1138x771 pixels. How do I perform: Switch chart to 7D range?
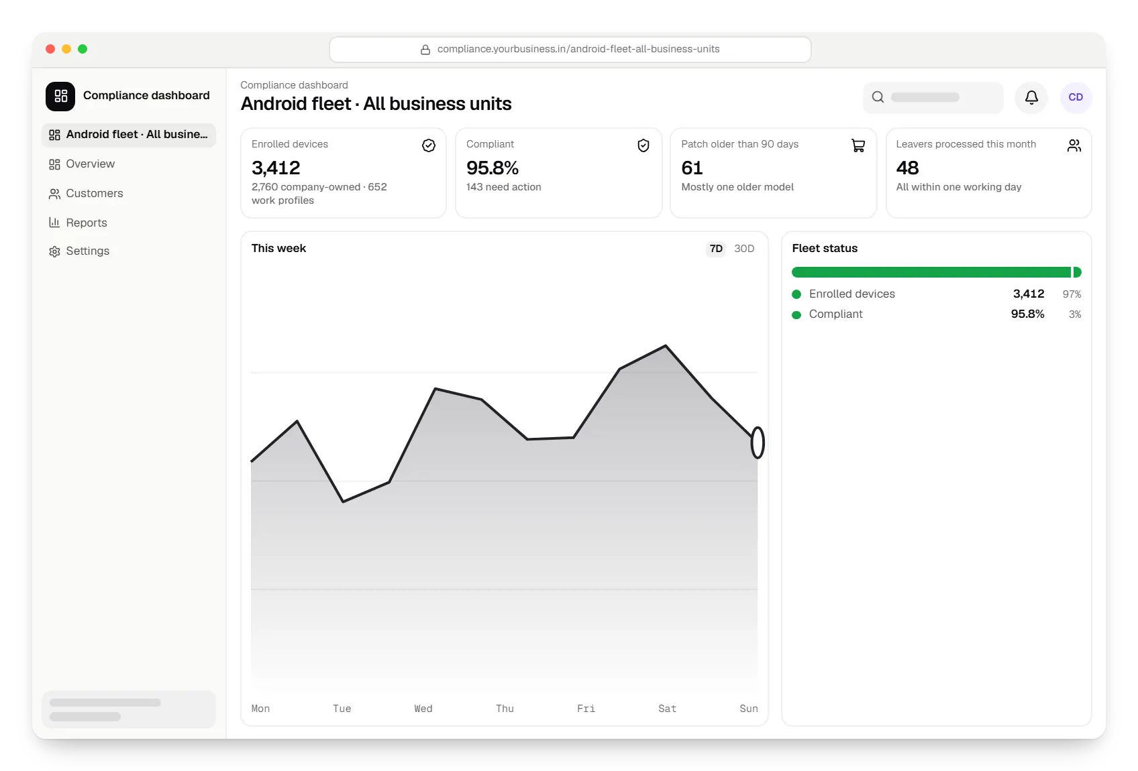pos(716,249)
